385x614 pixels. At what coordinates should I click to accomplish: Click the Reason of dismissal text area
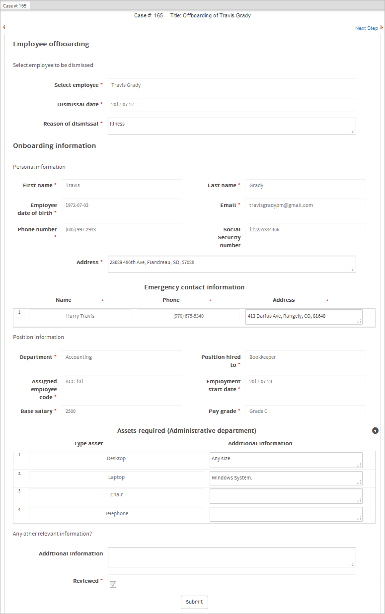231,126
